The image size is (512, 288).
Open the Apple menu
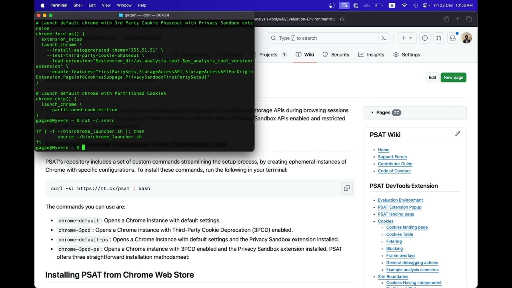(x=42, y=5)
